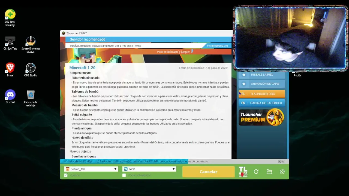
Task: Toggle the Cuentas checkbox
Action: [66, 175]
